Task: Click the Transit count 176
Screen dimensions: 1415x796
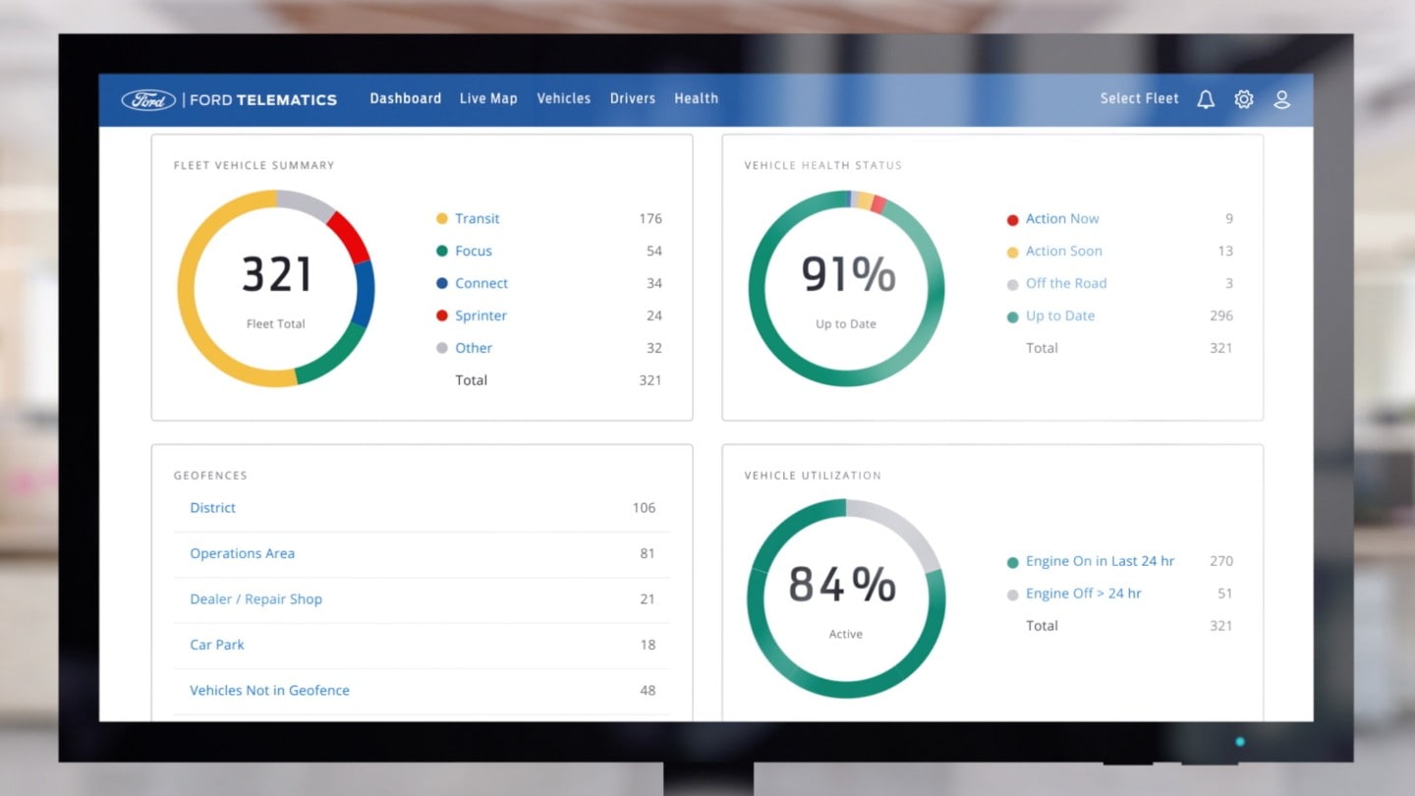Action: click(x=651, y=218)
